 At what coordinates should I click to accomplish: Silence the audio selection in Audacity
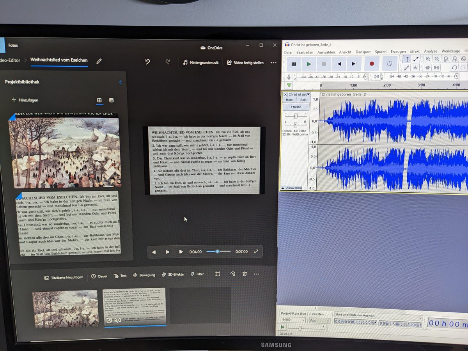(437, 67)
